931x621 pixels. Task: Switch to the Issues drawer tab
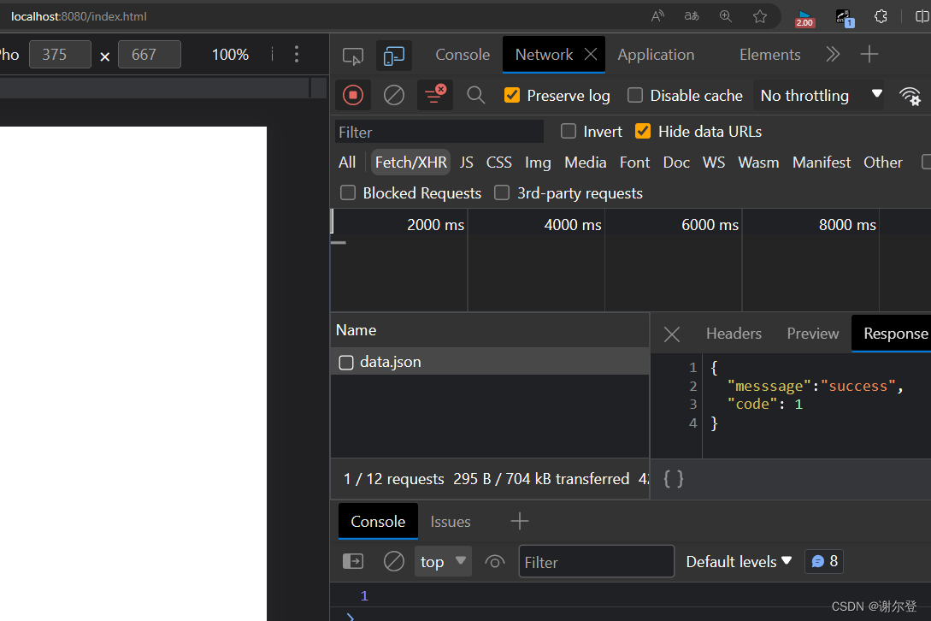450,522
